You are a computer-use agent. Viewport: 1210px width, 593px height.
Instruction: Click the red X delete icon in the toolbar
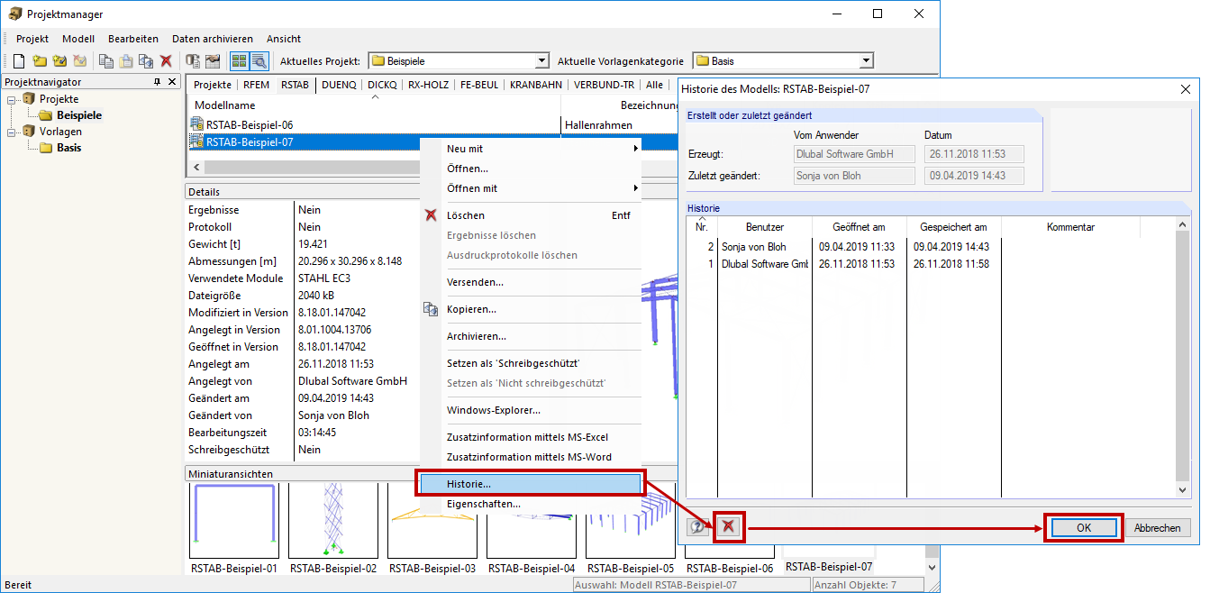pyautogui.click(x=166, y=60)
